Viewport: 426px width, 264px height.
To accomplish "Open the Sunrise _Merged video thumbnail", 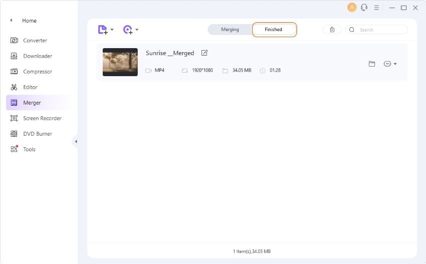I will (120, 62).
